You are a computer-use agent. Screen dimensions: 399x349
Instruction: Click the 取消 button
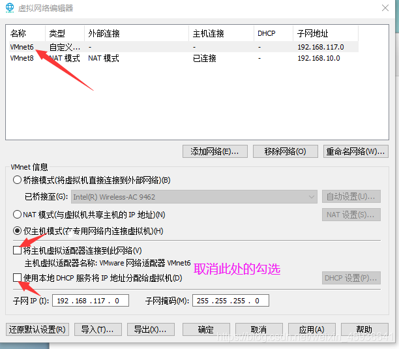259,329
